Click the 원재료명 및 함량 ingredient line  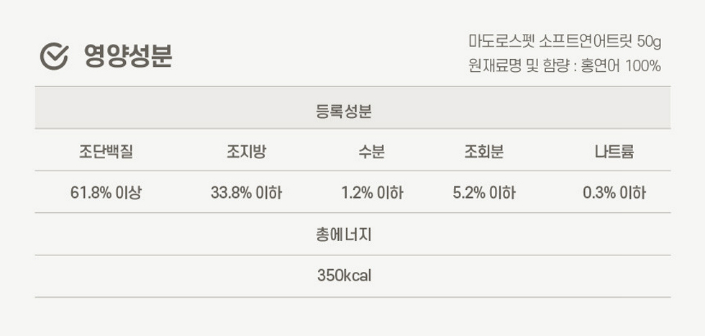point(565,66)
